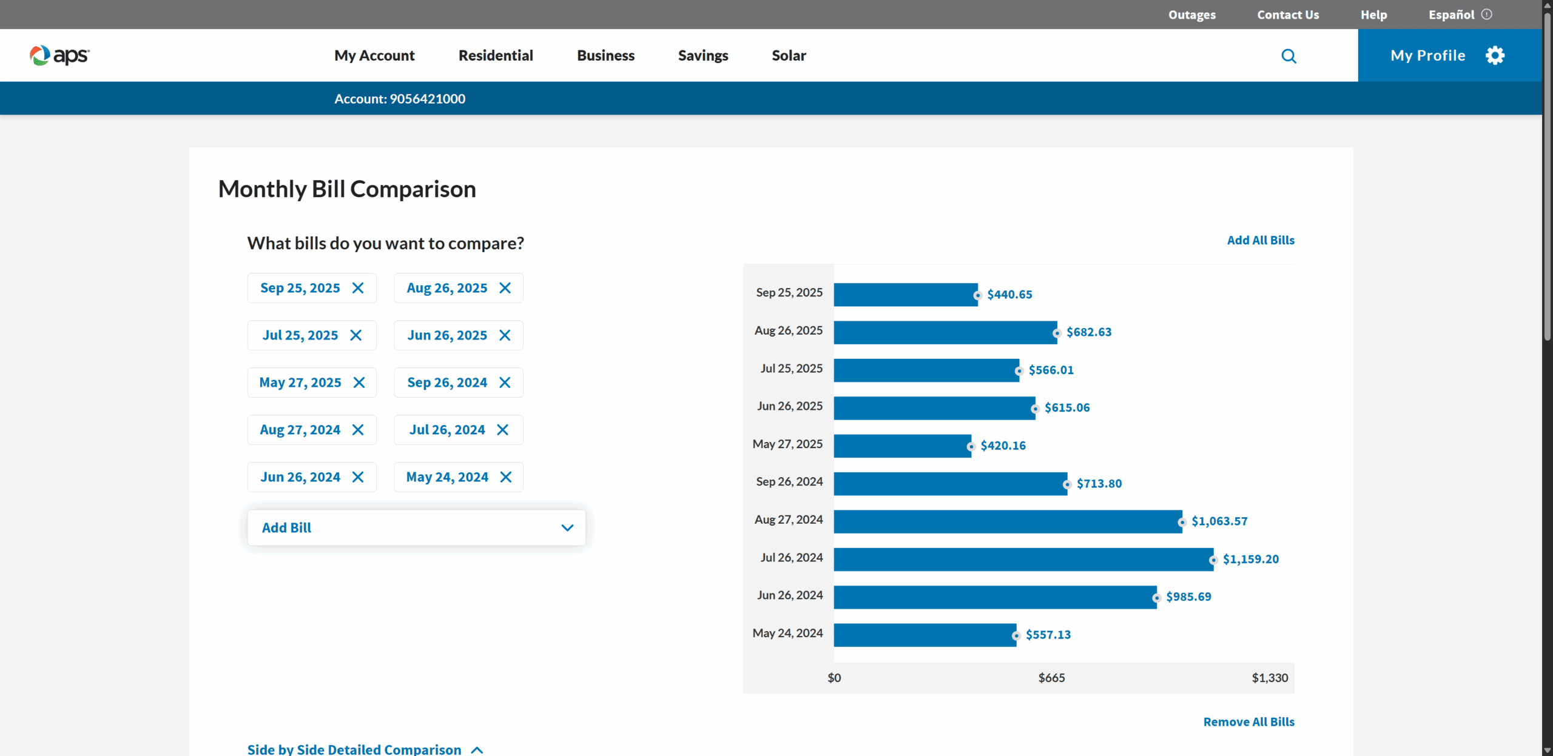Click the Español info icon
The width and height of the screenshot is (1553, 756).
(1486, 14)
